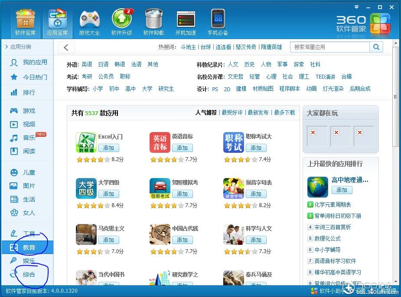Image resolution: width=401 pixels, height=297 pixels.
Task: Select the 应用宝库 app library icon
Action: (57, 23)
